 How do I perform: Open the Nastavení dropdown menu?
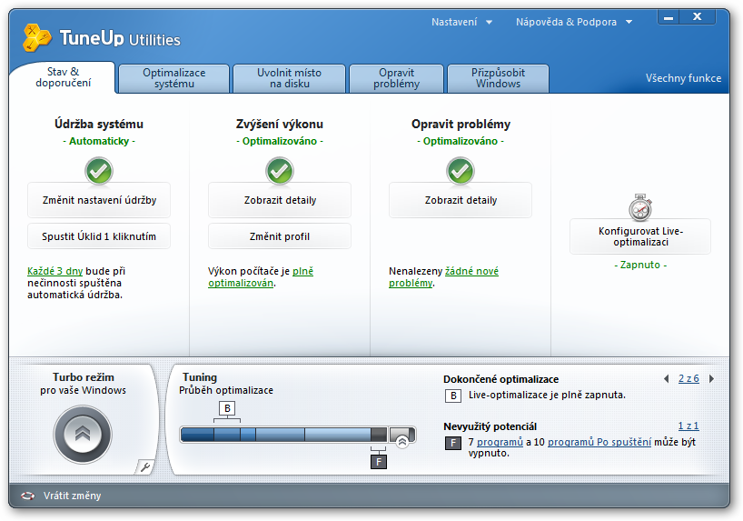pos(461,22)
